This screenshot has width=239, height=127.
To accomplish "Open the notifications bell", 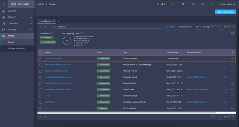I will [x=158, y=4].
